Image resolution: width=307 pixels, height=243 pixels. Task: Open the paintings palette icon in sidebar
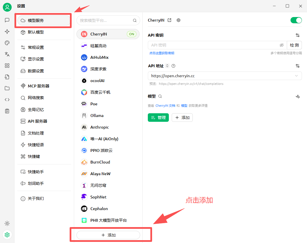pos(7,43)
